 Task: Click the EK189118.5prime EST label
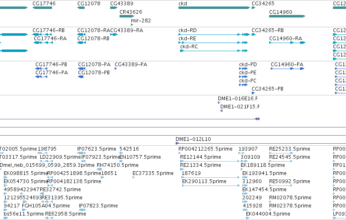[263, 165]
